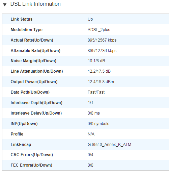Click the Output Power value 12.4/19.8 dBm
Image resolution: width=169 pixels, height=172 pixels.
pyautogui.click(x=101, y=82)
